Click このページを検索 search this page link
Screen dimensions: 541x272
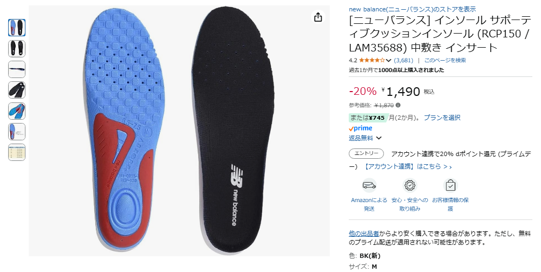445,60
